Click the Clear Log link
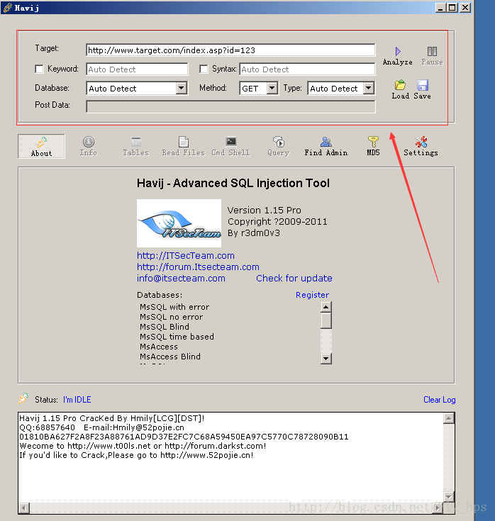495x521 pixels. (x=440, y=400)
